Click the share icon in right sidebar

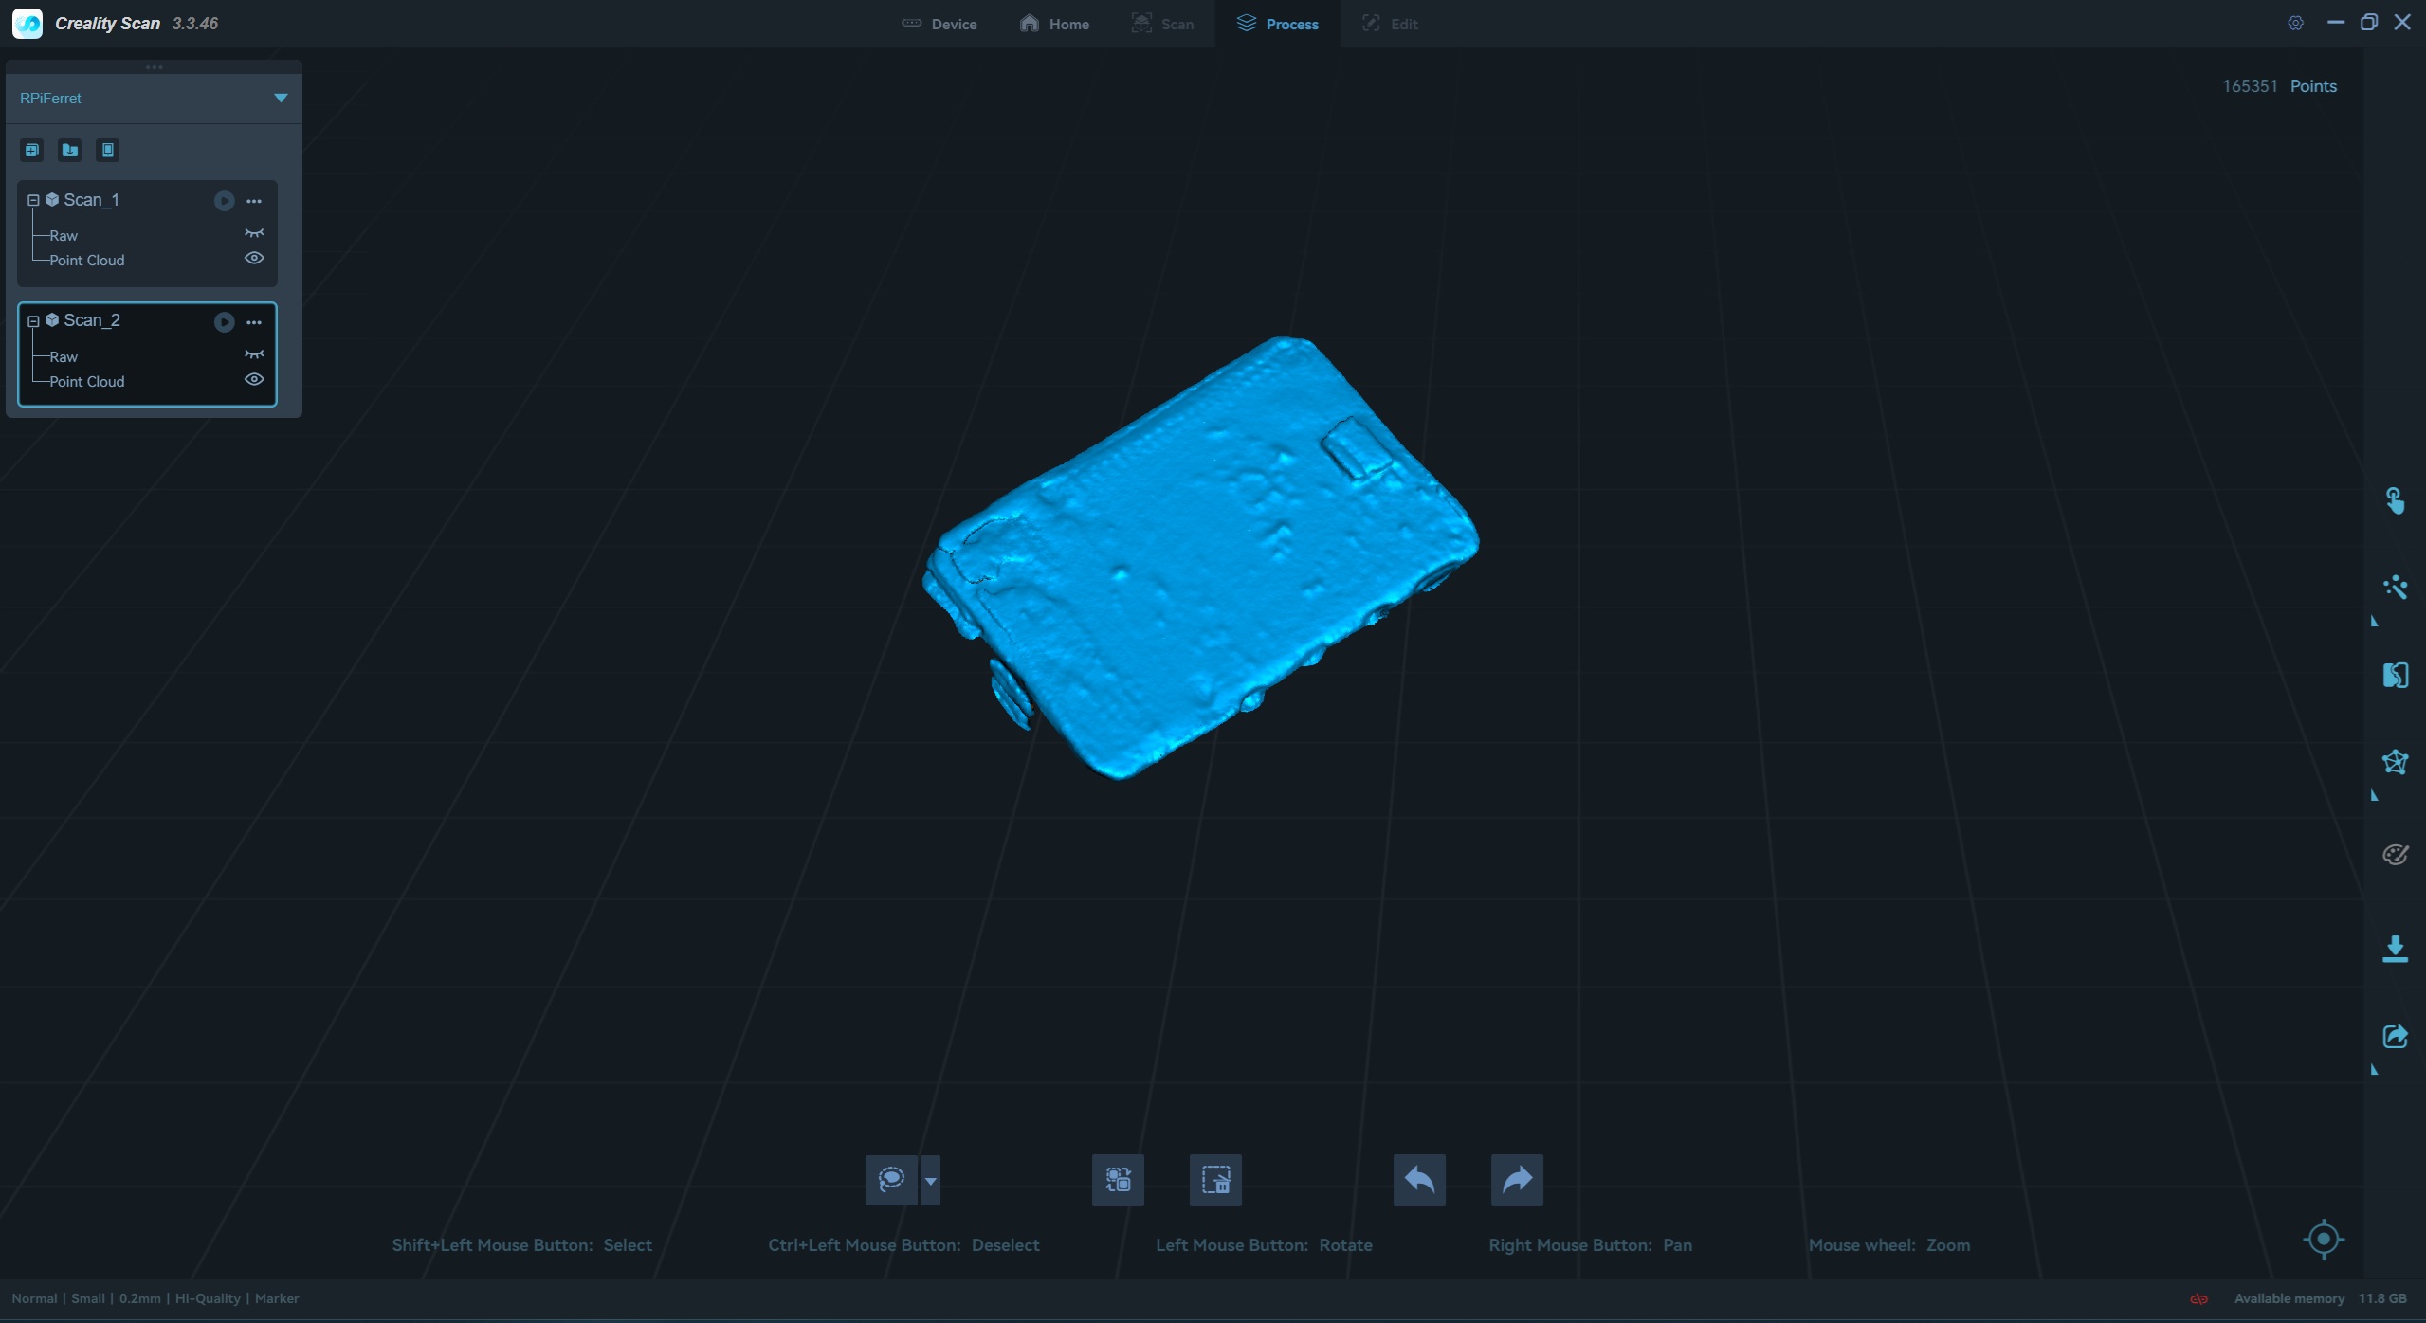pos(2395,1036)
